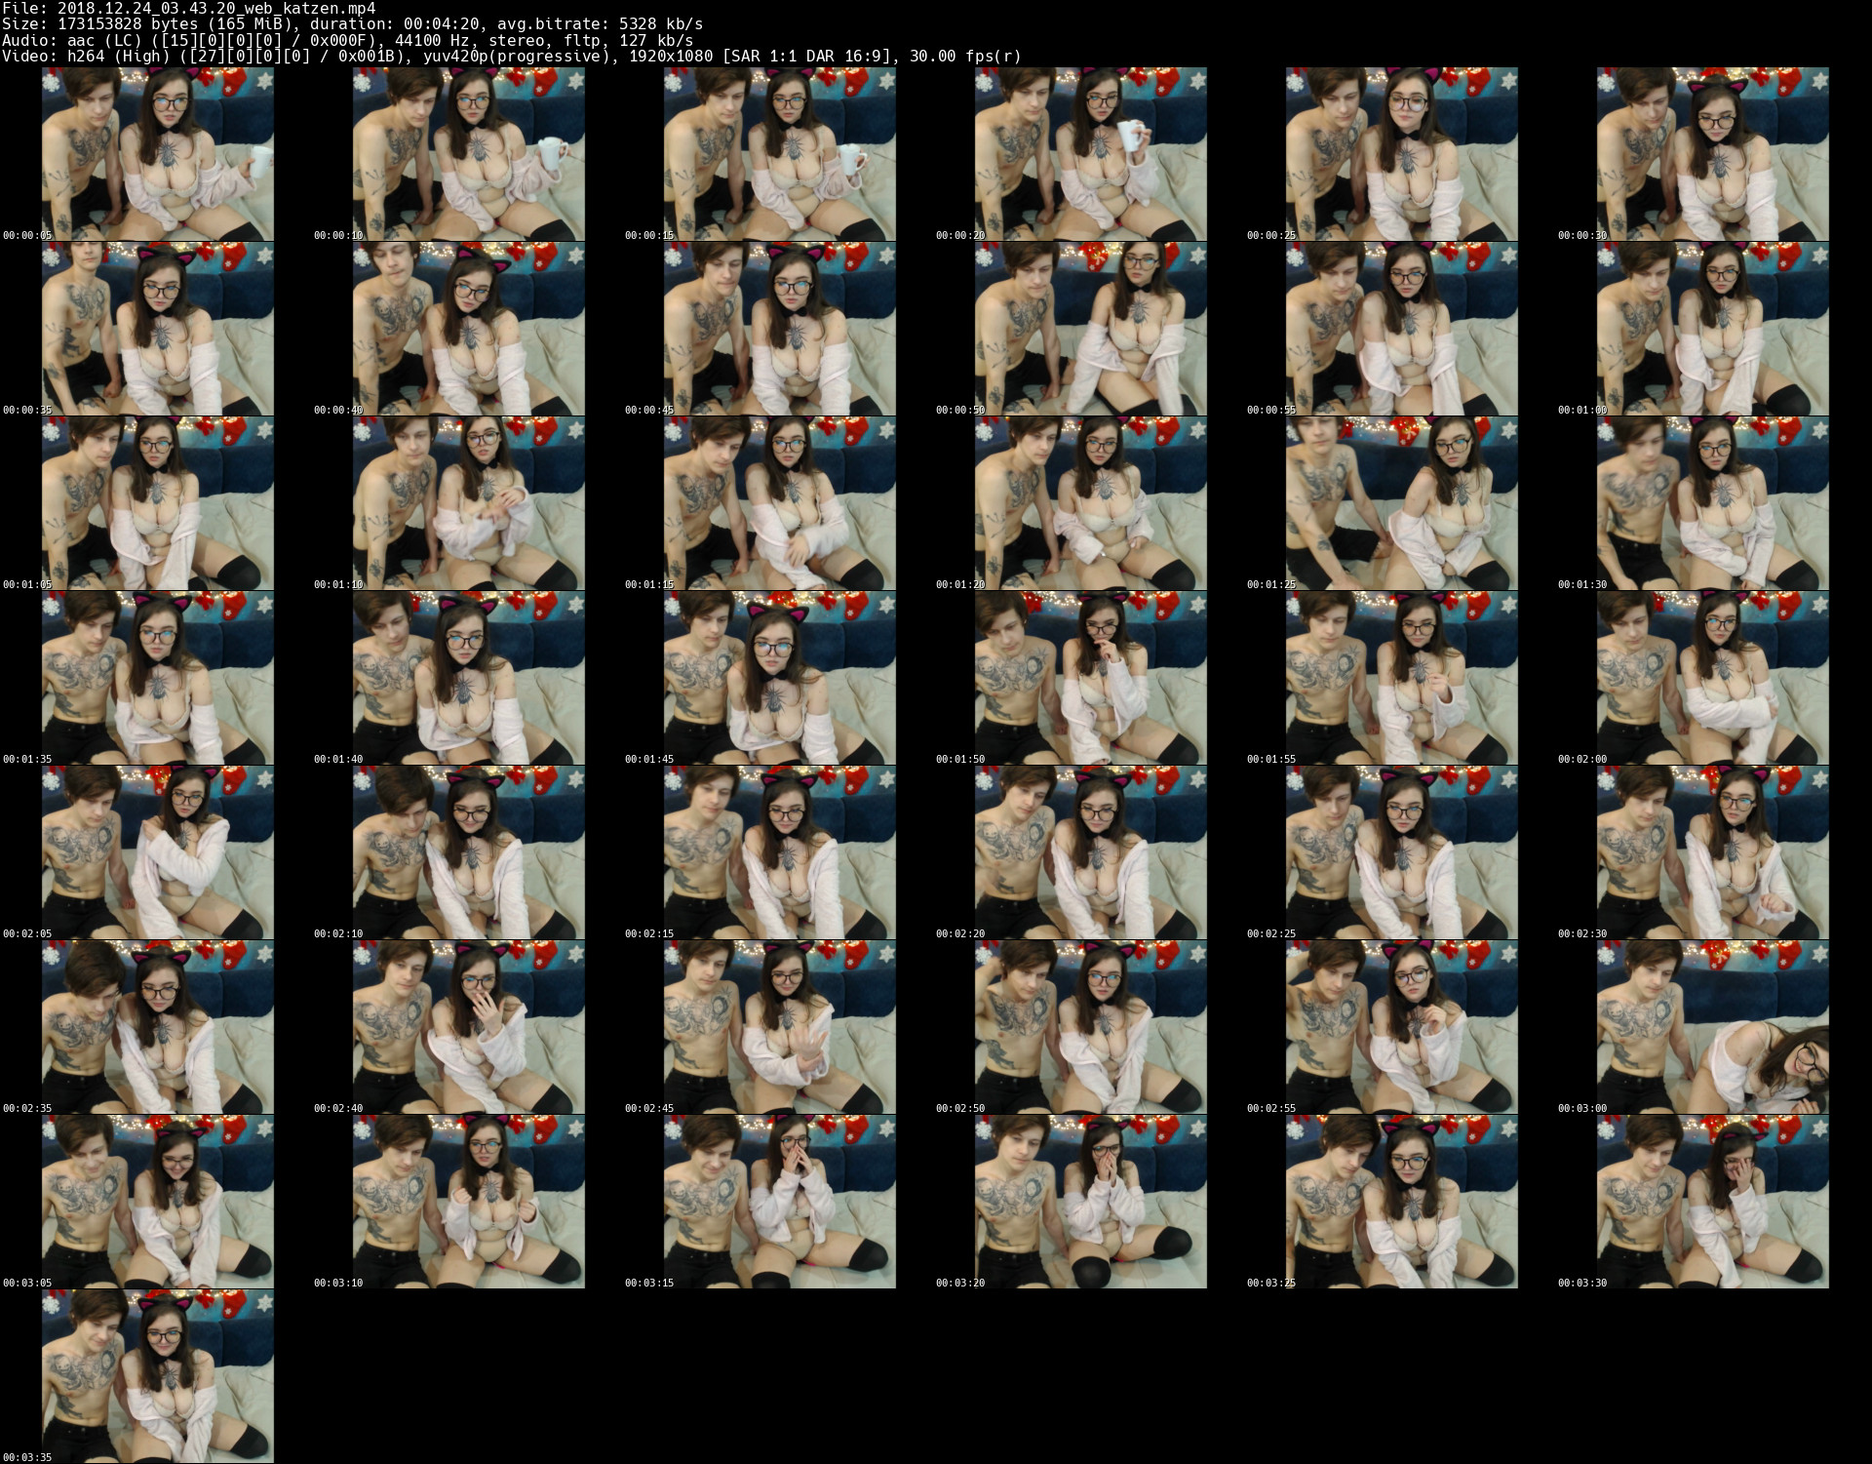Jump to the 00:03:30 frame
Screen dimensions: 1872x1464
[1713, 1202]
